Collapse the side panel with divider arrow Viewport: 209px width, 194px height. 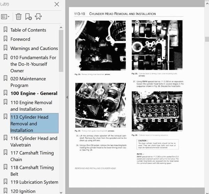pyautogui.click(x=67, y=97)
